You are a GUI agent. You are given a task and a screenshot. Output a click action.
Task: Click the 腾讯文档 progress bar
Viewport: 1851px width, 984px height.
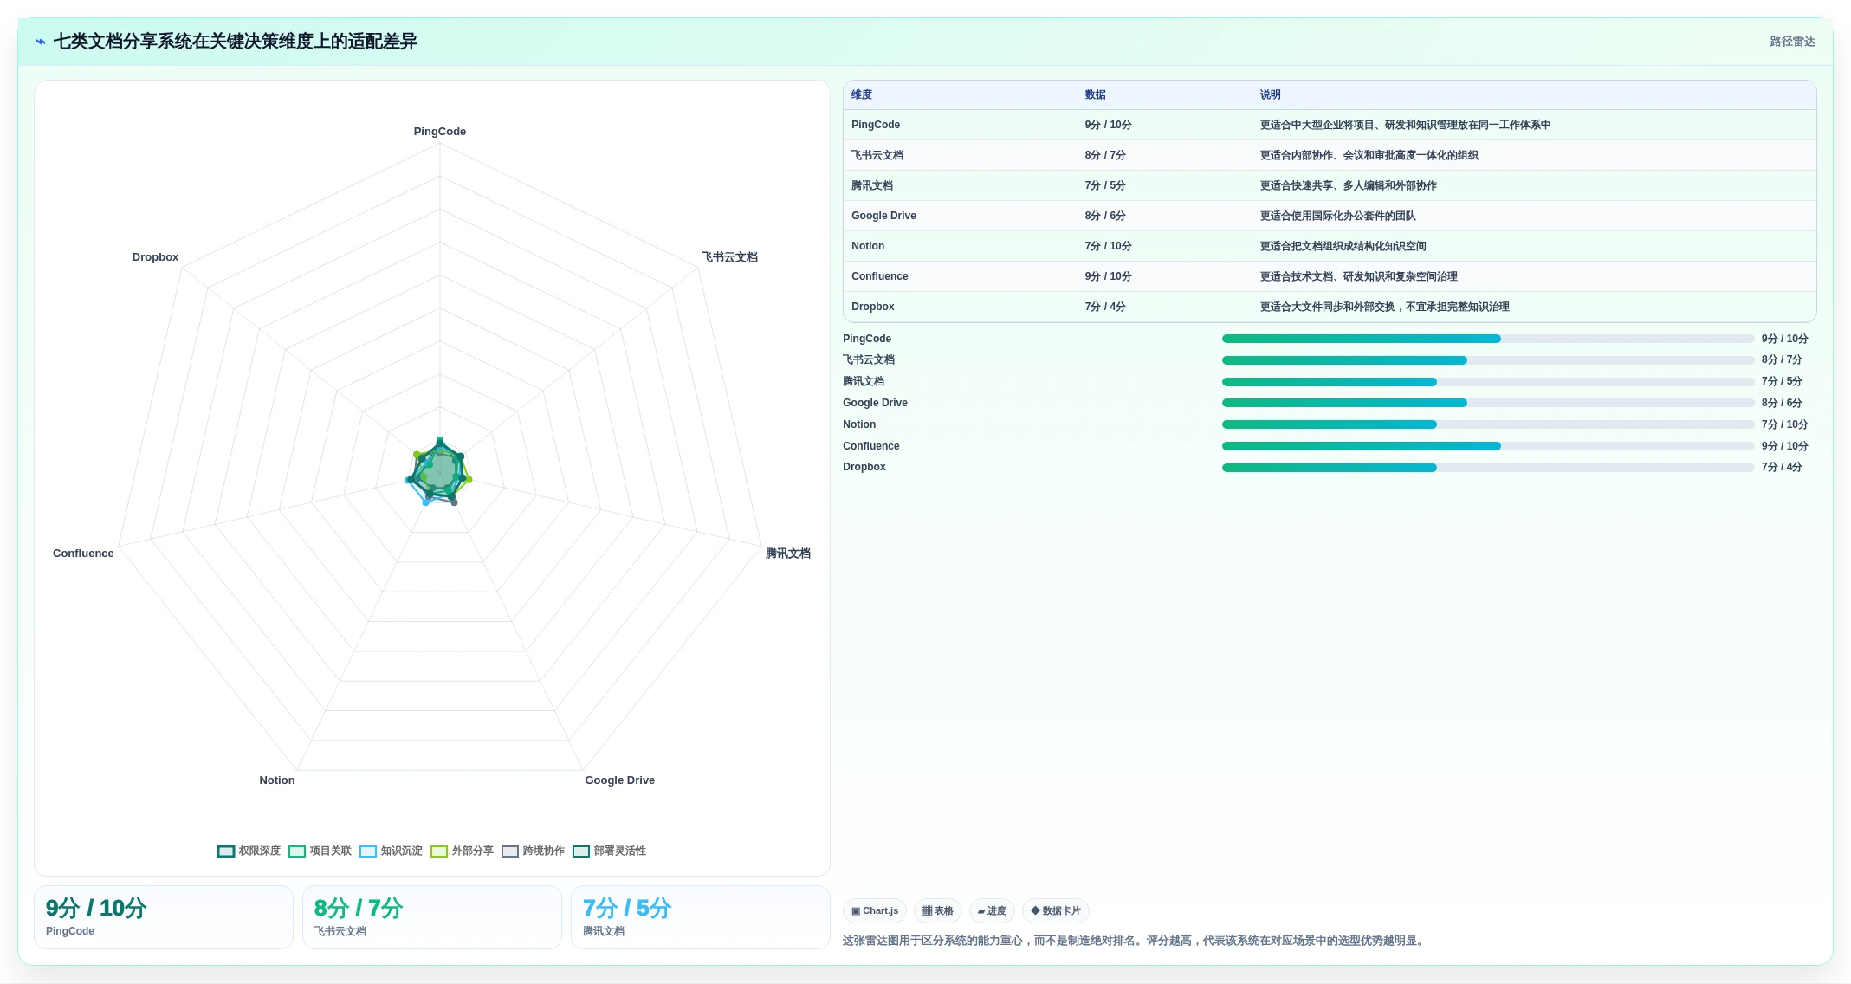(1487, 382)
